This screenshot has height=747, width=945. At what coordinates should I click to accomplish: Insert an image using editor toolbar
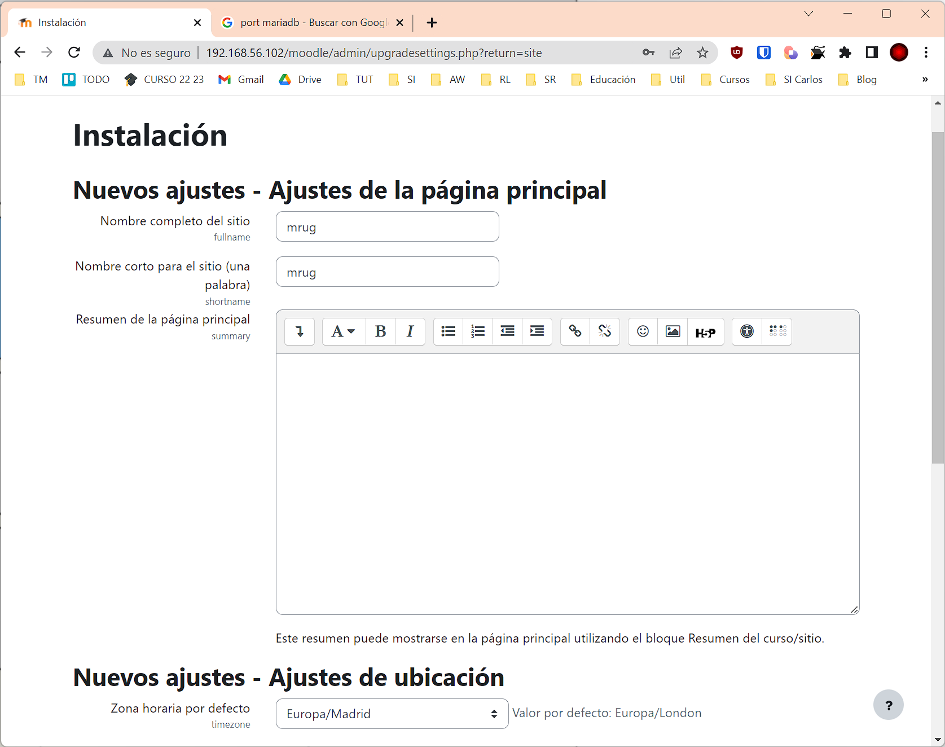(673, 331)
